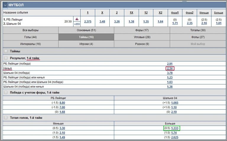Select the Тоталы (30) tab
Screen dimensions: 227x141
(x=198, y=30)
